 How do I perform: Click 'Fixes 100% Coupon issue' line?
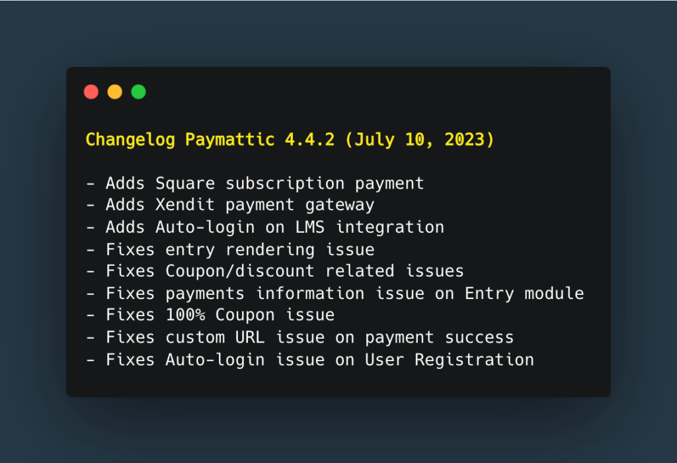(x=210, y=315)
